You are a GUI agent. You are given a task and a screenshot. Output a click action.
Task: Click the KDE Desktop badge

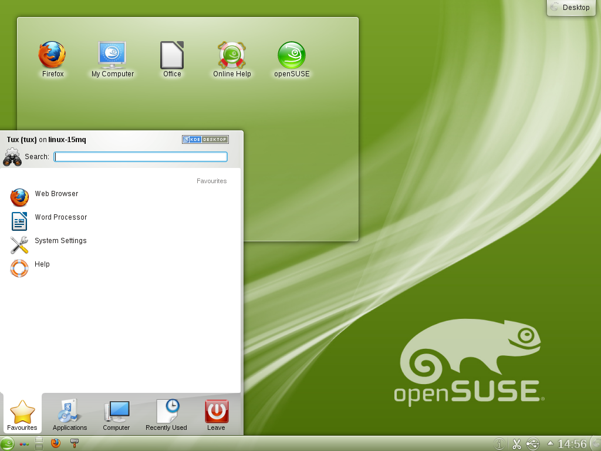click(x=205, y=140)
